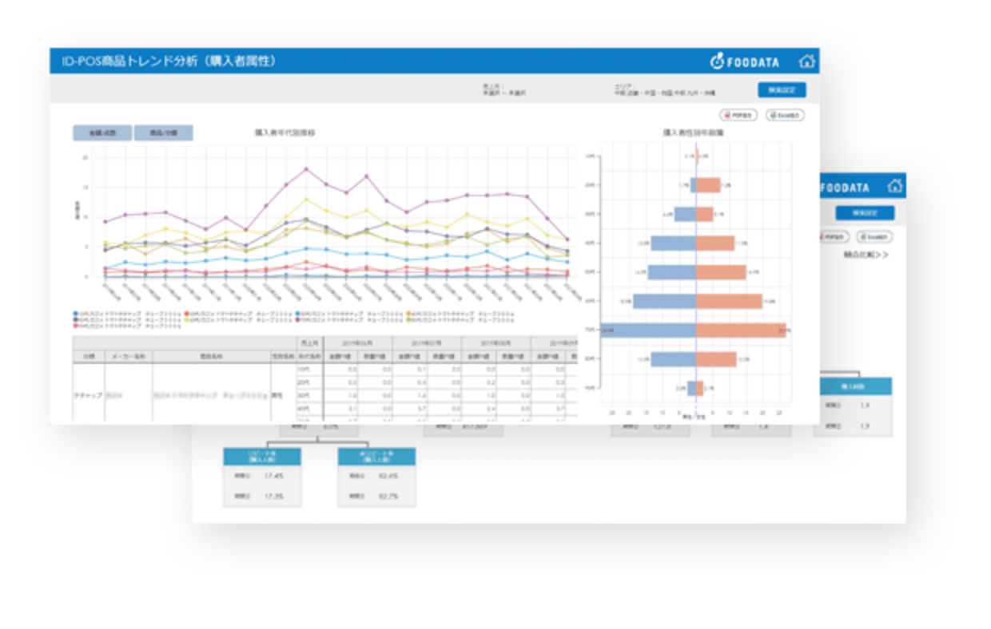Click the 商品名称 column header in table
The image size is (991, 629).
click(x=211, y=356)
